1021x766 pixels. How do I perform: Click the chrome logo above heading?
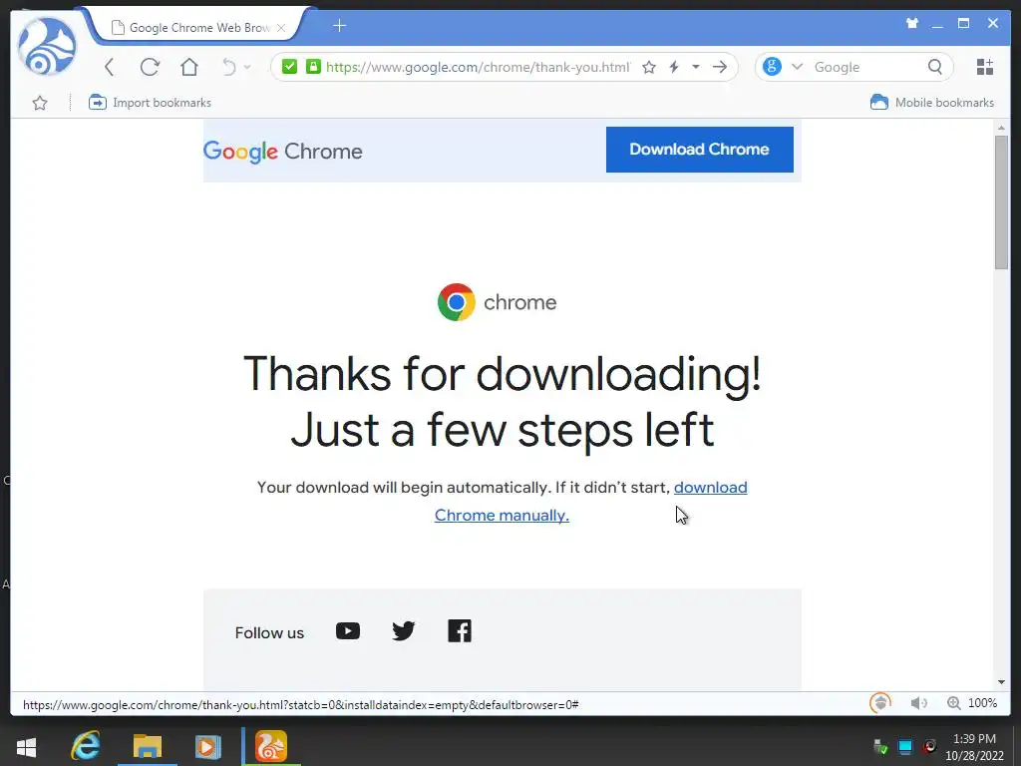click(498, 301)
